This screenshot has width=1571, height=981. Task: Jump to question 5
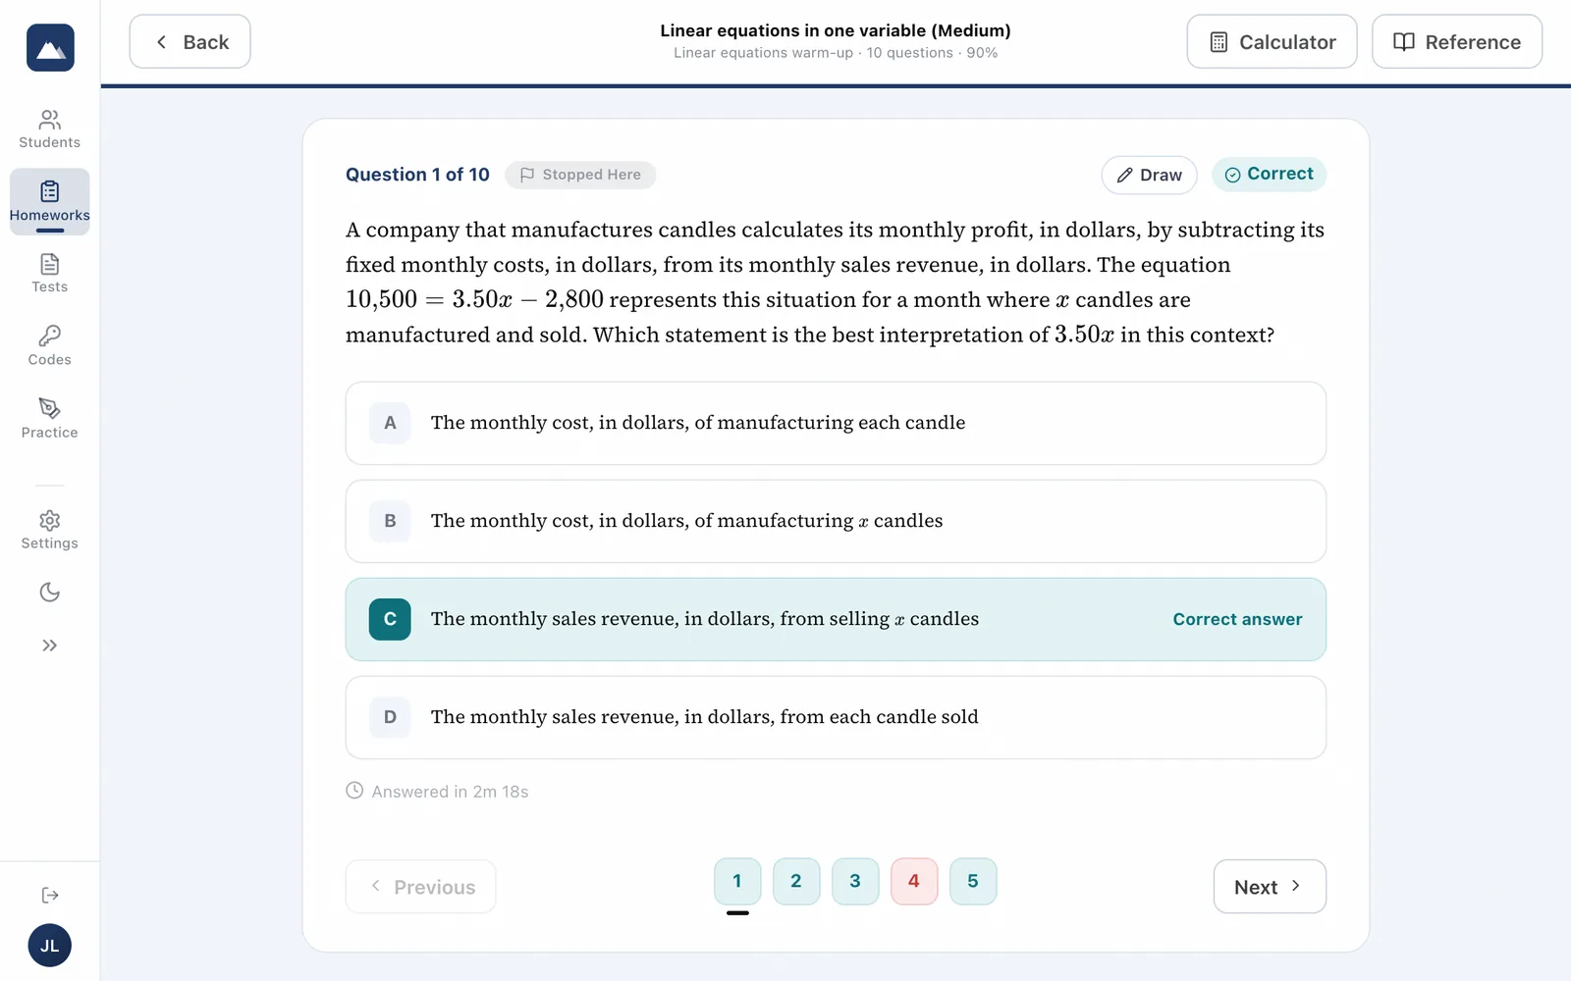(973, 881)
